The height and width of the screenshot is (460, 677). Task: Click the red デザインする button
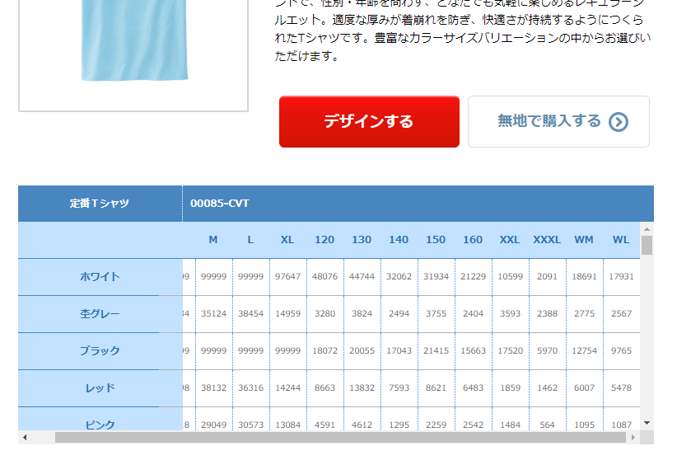click(x=368, y=121)
